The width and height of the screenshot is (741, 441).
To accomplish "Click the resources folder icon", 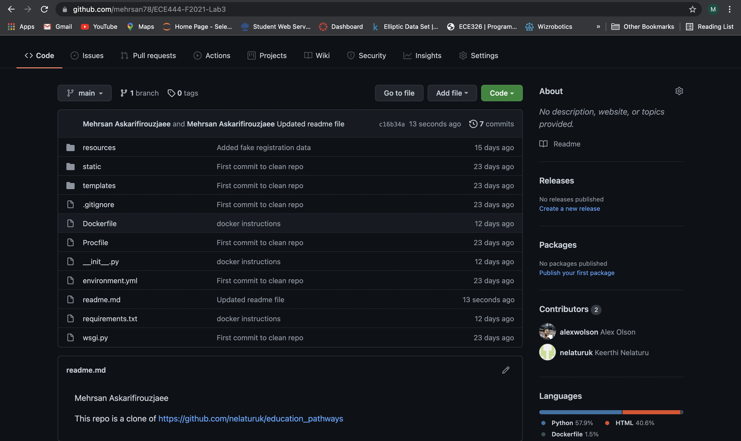I will (70, 148).
